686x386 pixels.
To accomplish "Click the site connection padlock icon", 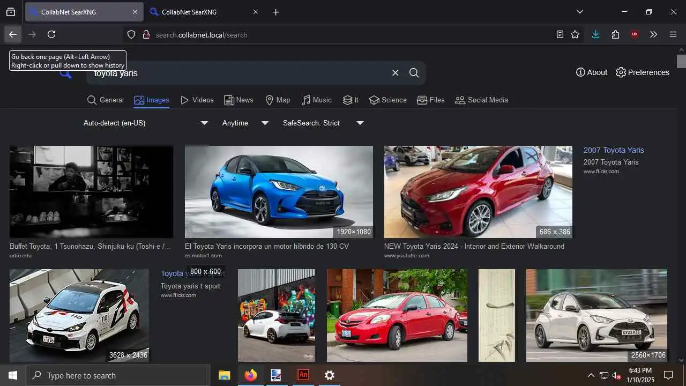I will pyautogui.click(x=146, y=34).
